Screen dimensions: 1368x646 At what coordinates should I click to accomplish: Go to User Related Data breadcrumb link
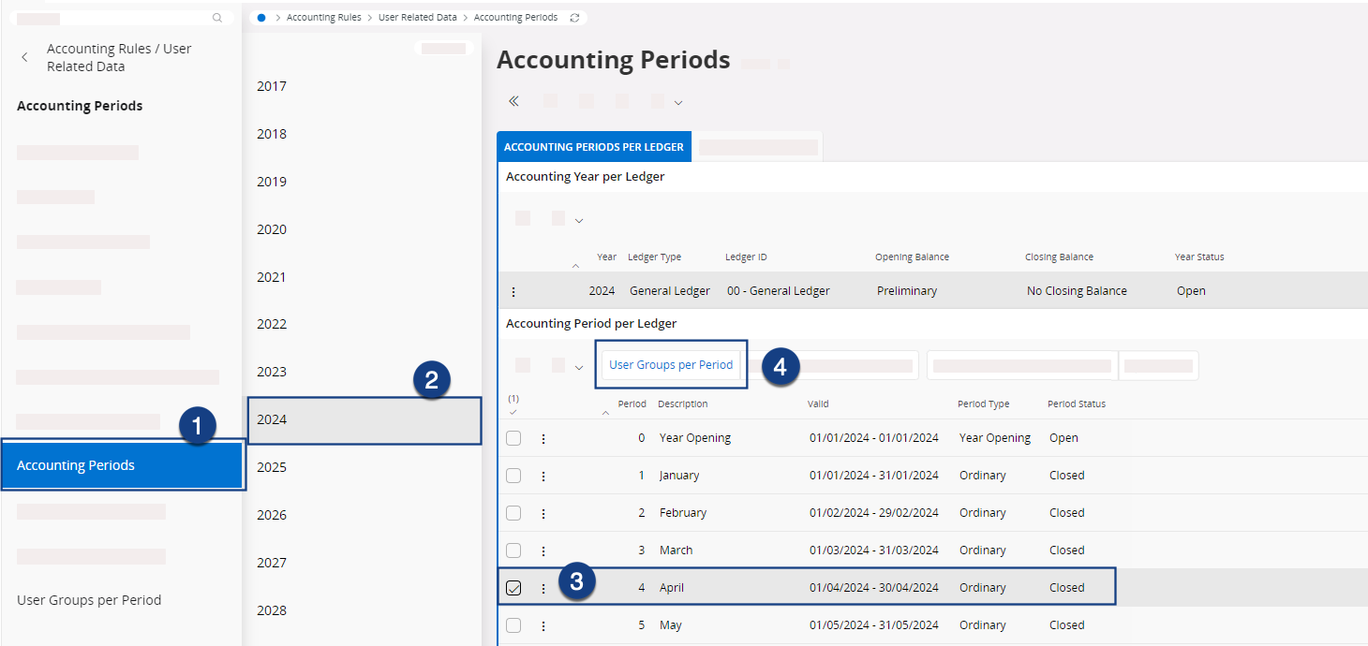click(x=418, y=18)
